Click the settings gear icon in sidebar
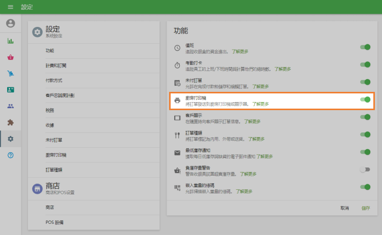The image size is (382, 235). [x=10, y=139]
